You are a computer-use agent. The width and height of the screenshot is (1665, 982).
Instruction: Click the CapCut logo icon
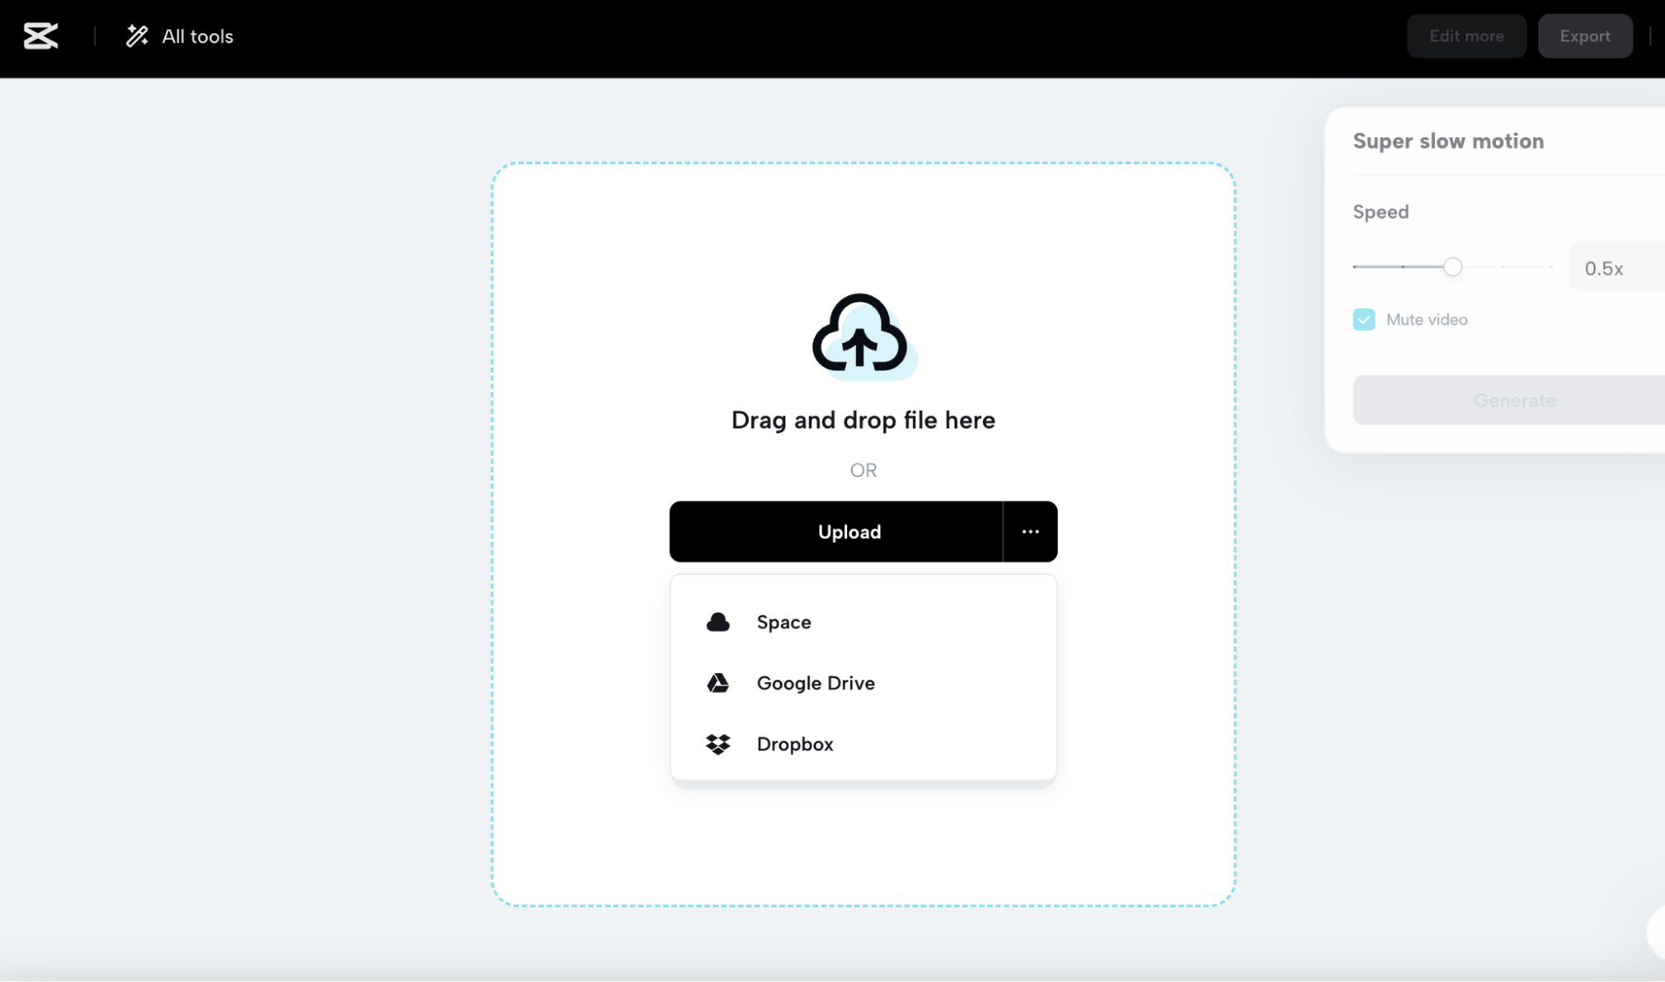coord(40,36)
